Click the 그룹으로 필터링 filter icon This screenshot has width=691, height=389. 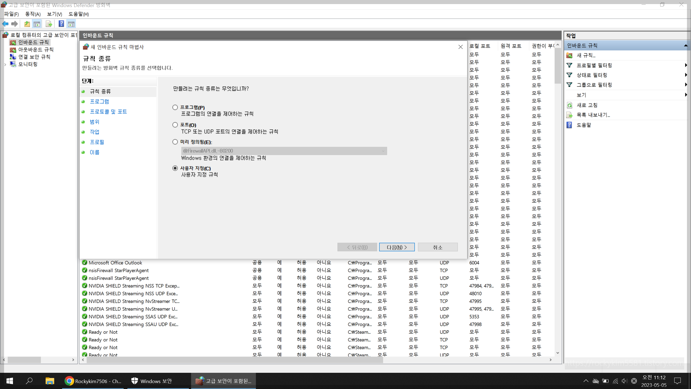click(x=570, y=85)
